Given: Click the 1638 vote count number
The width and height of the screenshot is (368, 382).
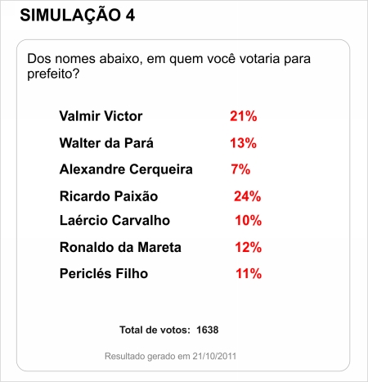Looking at the screenshot, I should [208, 330].
